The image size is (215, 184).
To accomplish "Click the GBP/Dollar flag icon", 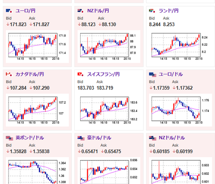I will tap(9, 138).
